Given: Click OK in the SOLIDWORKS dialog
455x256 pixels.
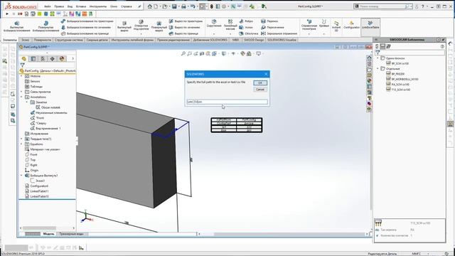Looking at the screenshot, I should (260, 83).
